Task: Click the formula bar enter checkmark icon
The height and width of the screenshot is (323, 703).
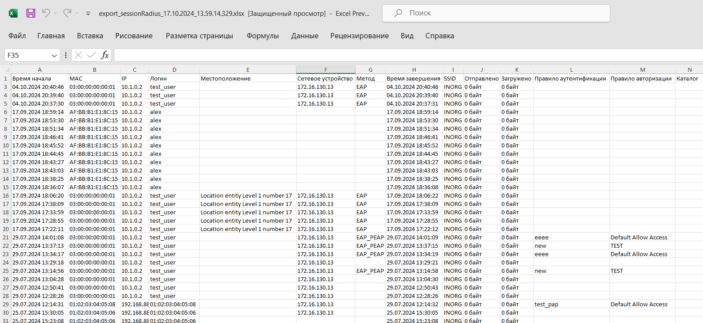Action: [x=92, y=55]
